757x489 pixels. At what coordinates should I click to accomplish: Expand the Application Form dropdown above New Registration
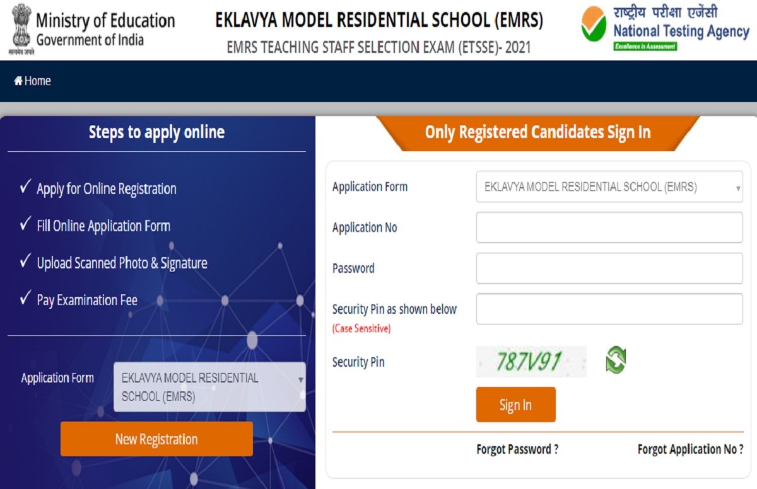[209, 387]
